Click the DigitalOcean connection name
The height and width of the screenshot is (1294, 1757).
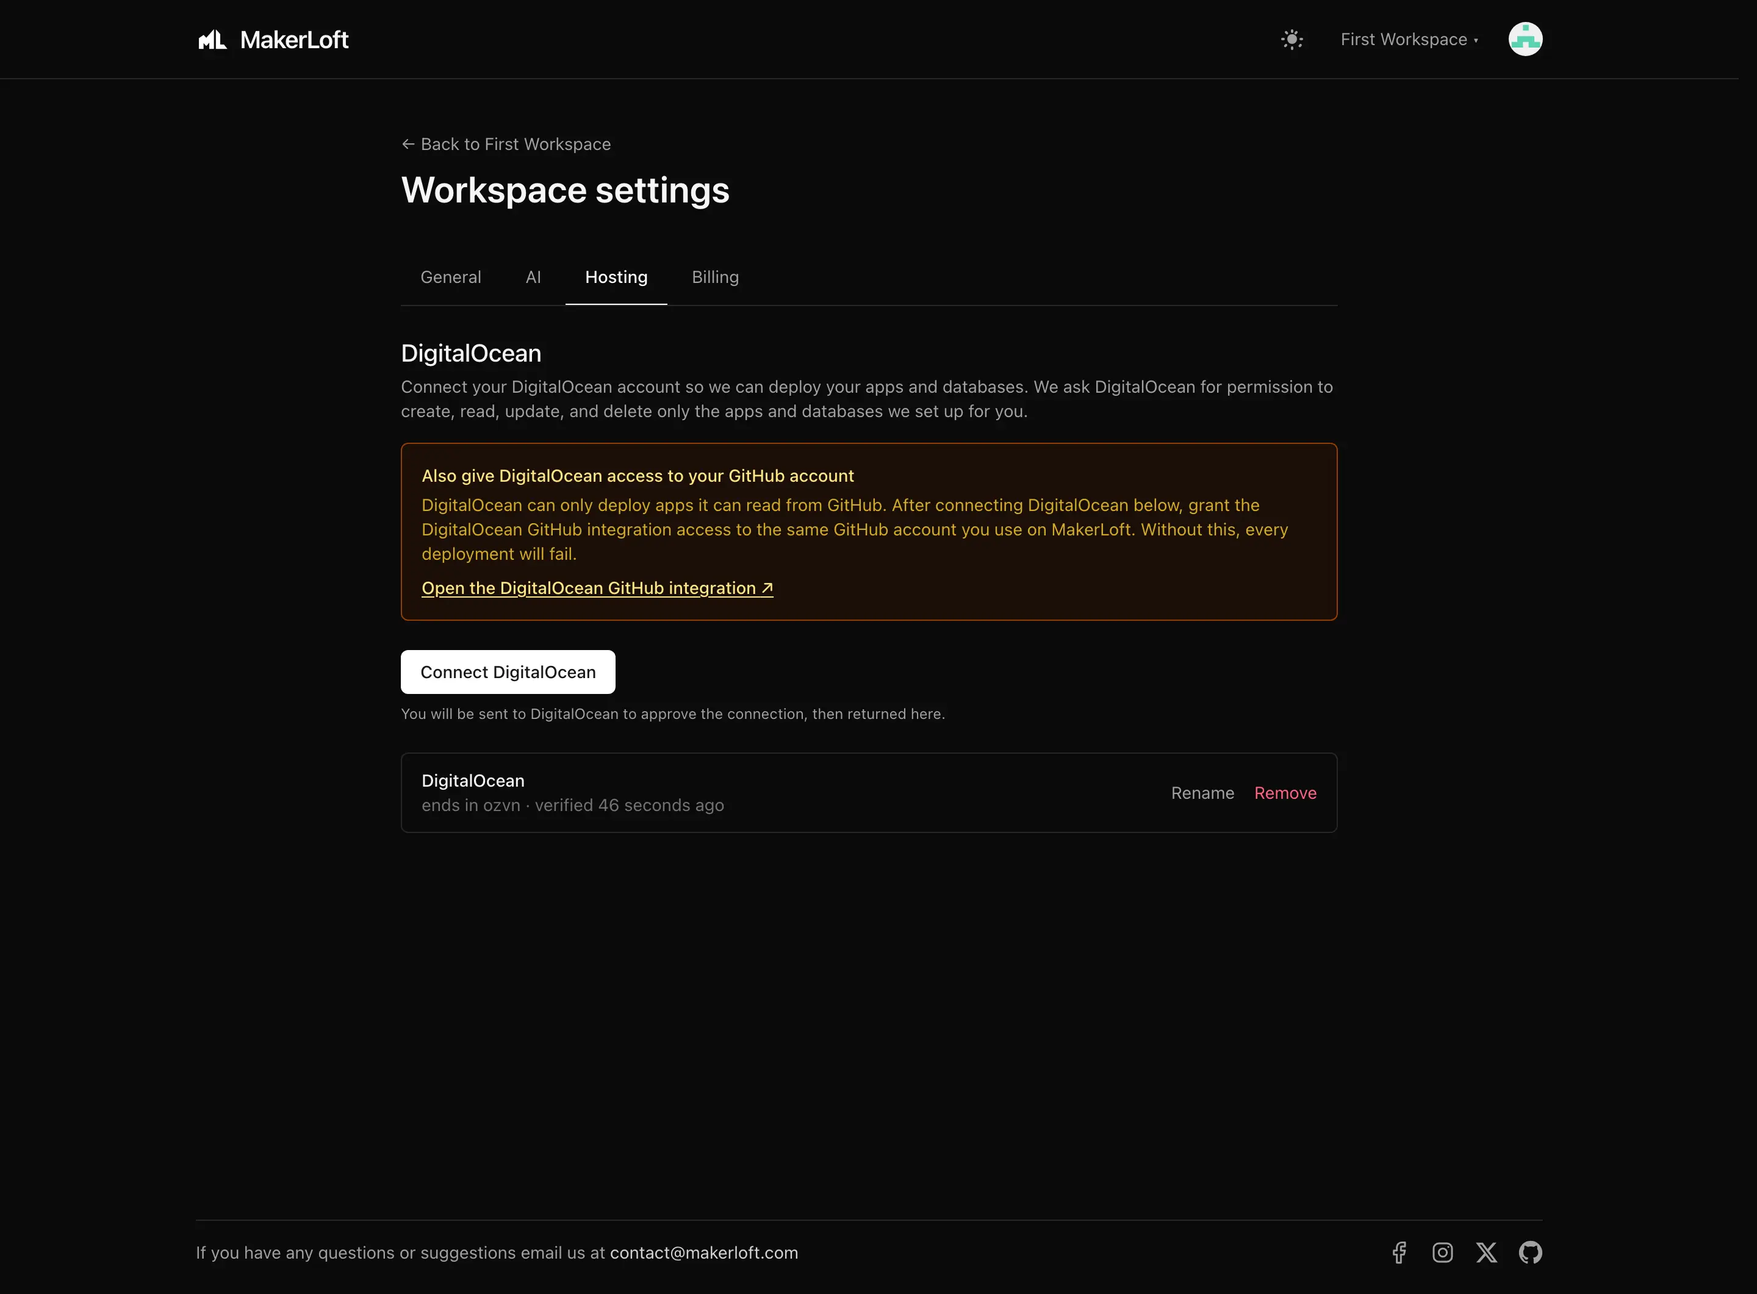tap(473, 781)
